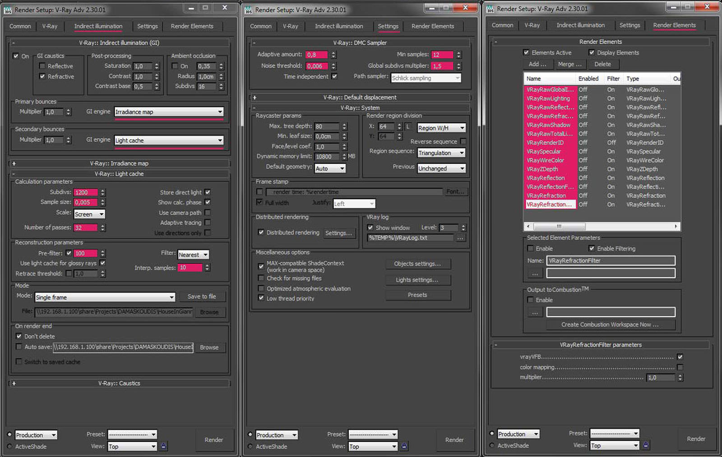Click 3ds Max app icon in middle window title

(x=248, y=9)
